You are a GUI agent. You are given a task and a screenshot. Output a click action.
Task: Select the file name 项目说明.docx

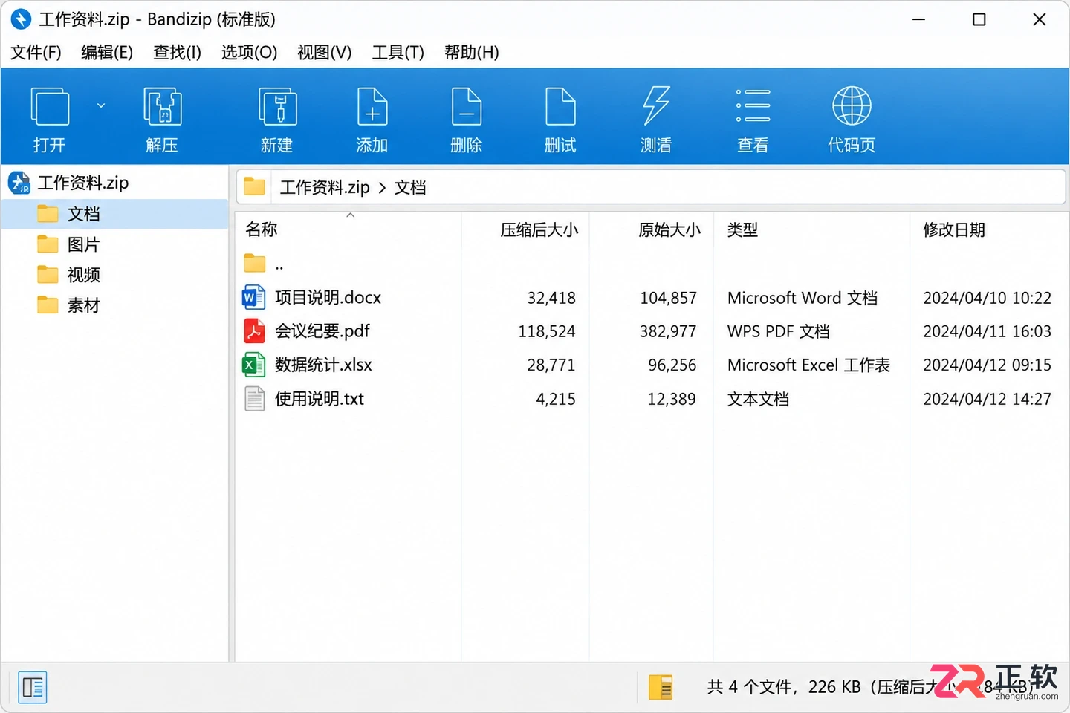click(328, 298)
